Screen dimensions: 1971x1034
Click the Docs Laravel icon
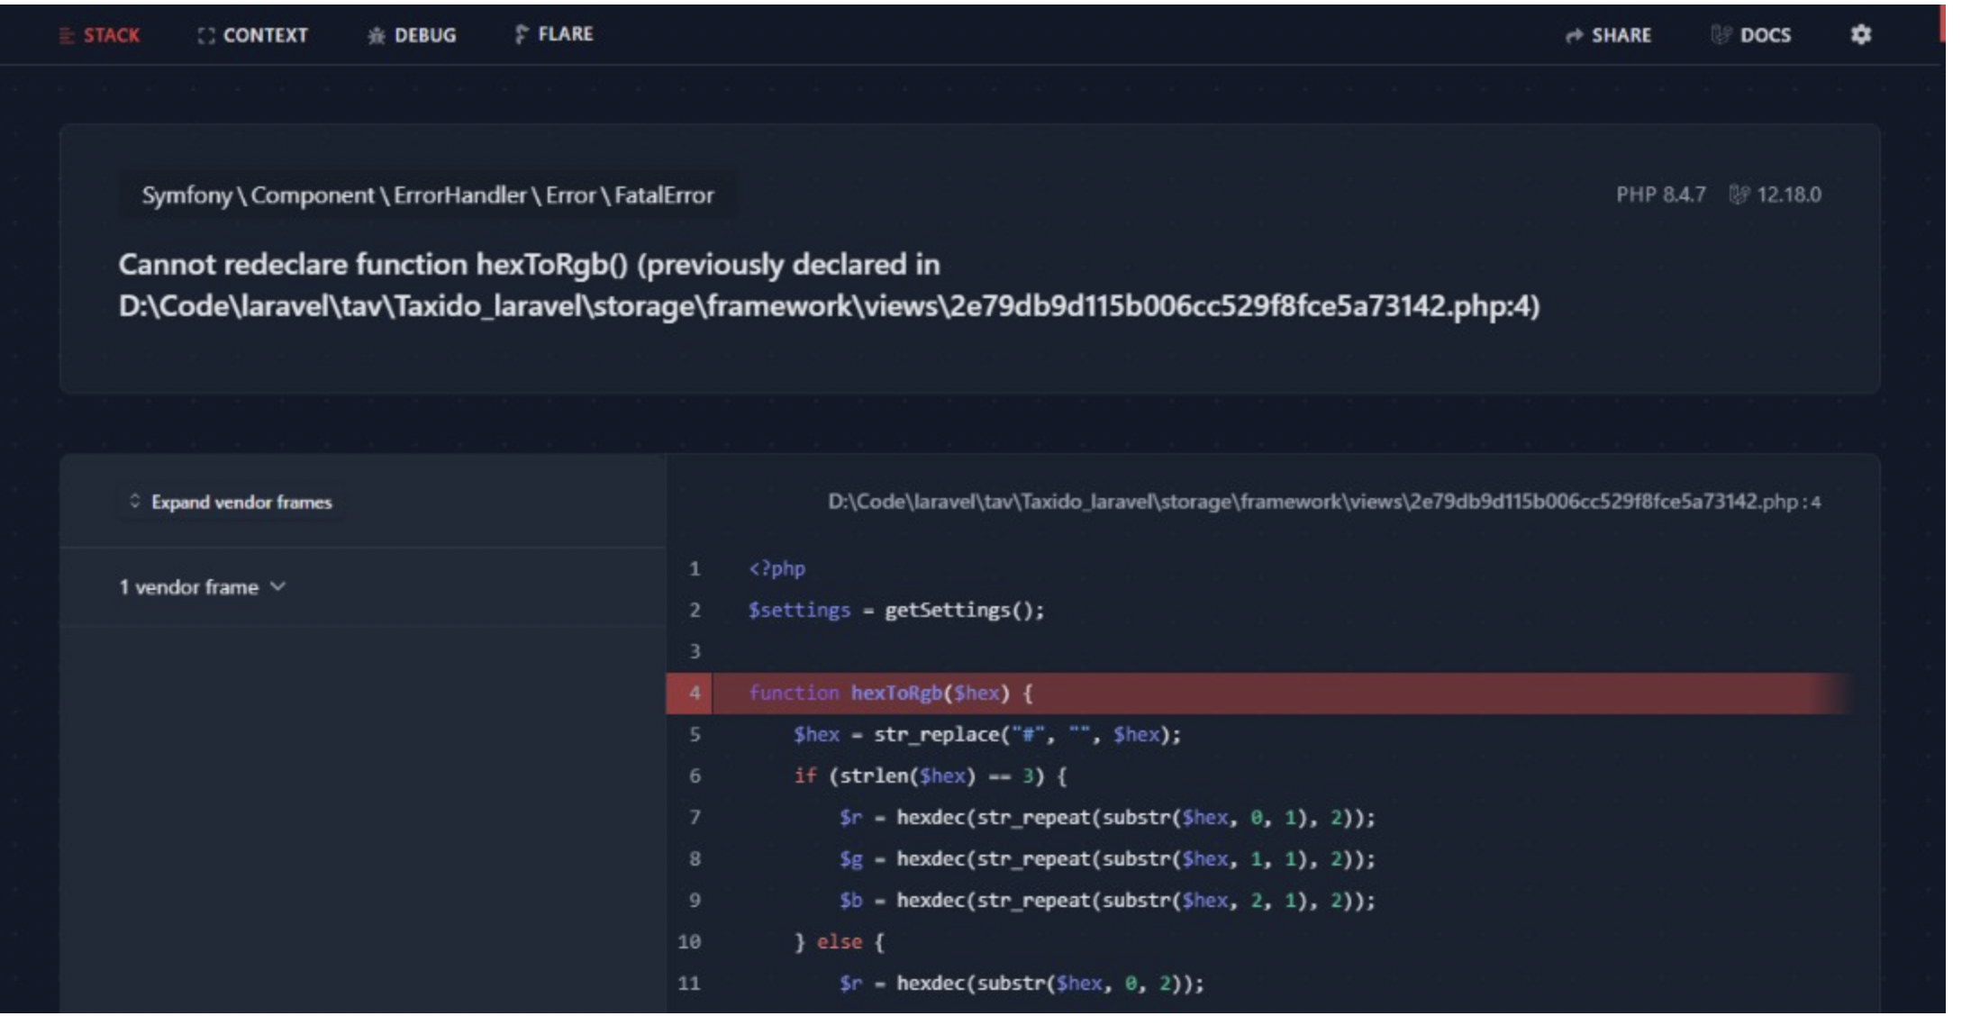coord(1721,34)
